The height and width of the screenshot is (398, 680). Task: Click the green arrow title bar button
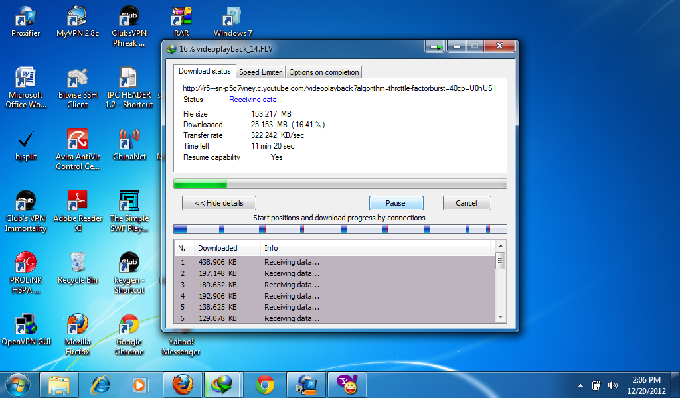pos(435,46)
